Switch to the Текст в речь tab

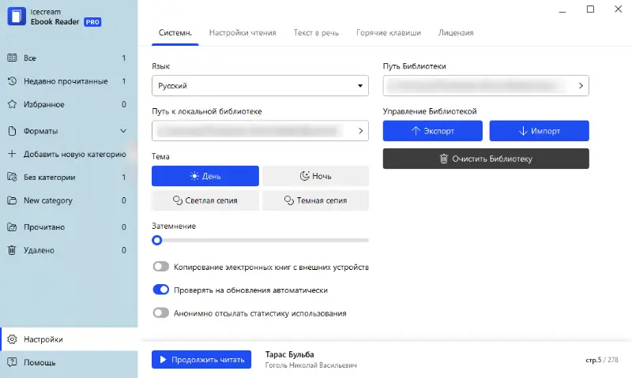click(x=317, y=33)
